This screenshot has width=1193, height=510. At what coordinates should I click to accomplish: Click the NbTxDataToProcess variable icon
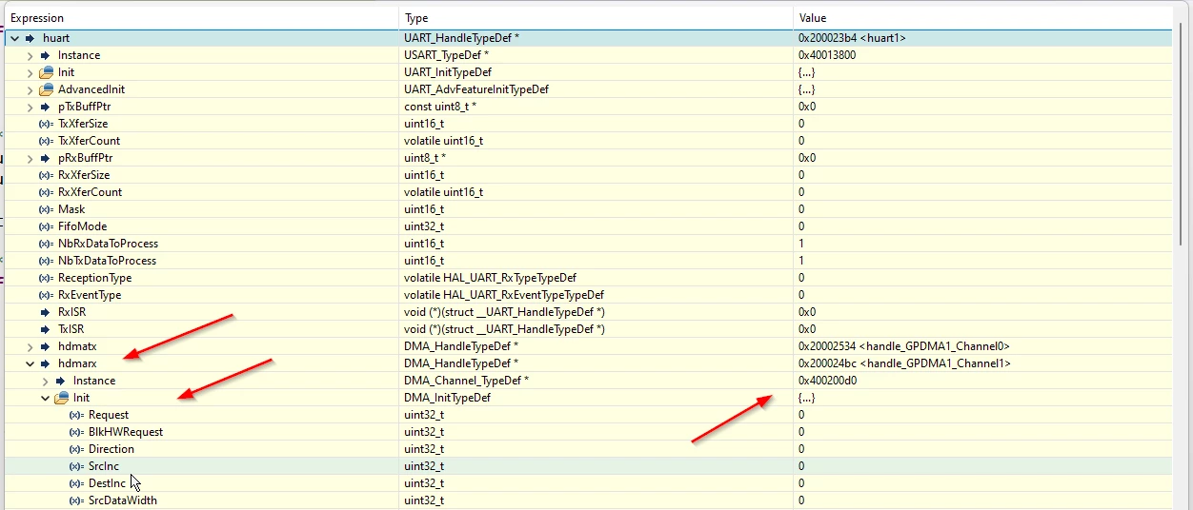[x=46, y=261]
